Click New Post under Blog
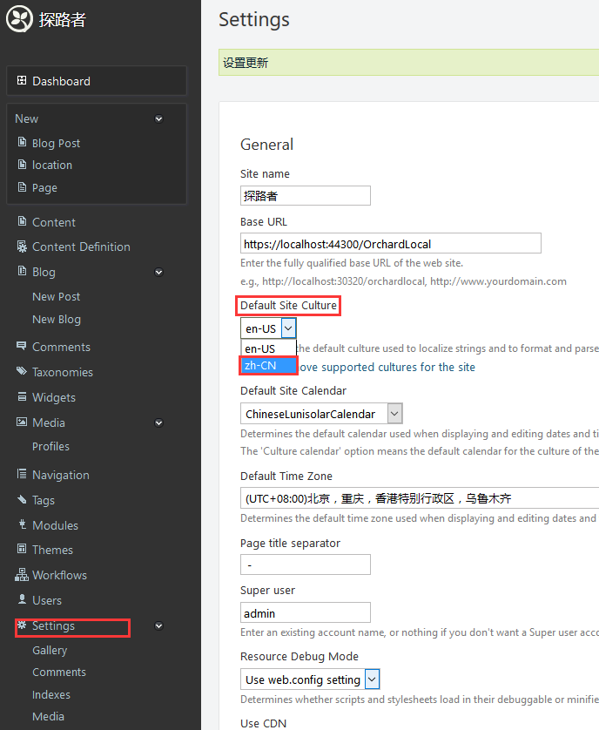This screenshot has width=599, height=730. [x=56, y=296]
